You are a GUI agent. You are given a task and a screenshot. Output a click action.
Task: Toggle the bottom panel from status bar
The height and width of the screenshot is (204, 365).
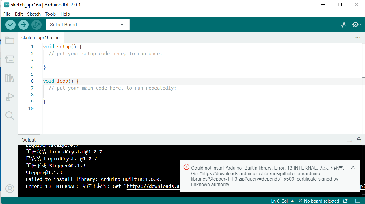(358, 201)
